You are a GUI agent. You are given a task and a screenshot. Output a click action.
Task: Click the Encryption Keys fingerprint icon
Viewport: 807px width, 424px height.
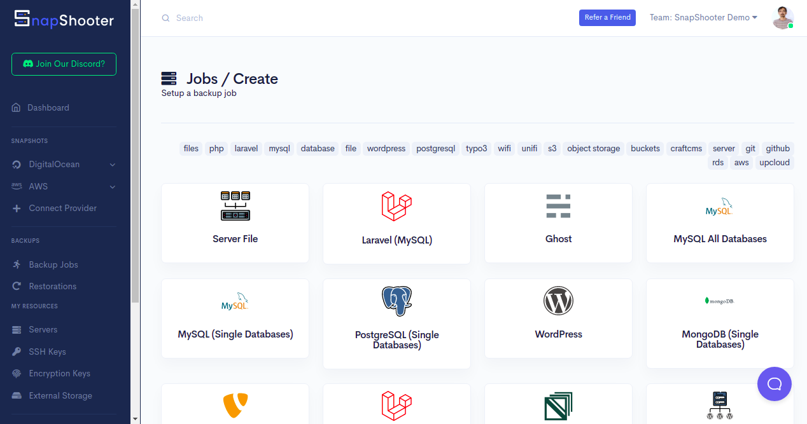[x=17, y=374]
